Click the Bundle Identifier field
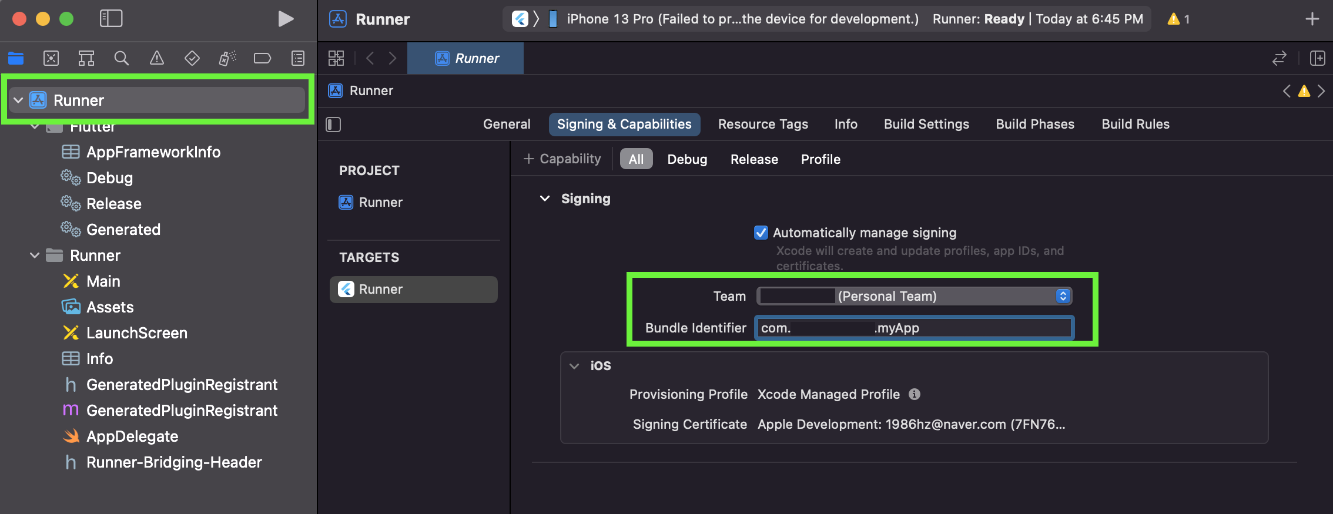The image size is (1333, 514). [x=915, y=328]
